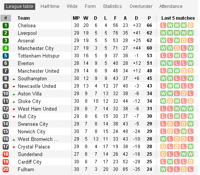
Task: Sort by the P points column header
Action: pos(149,18)
